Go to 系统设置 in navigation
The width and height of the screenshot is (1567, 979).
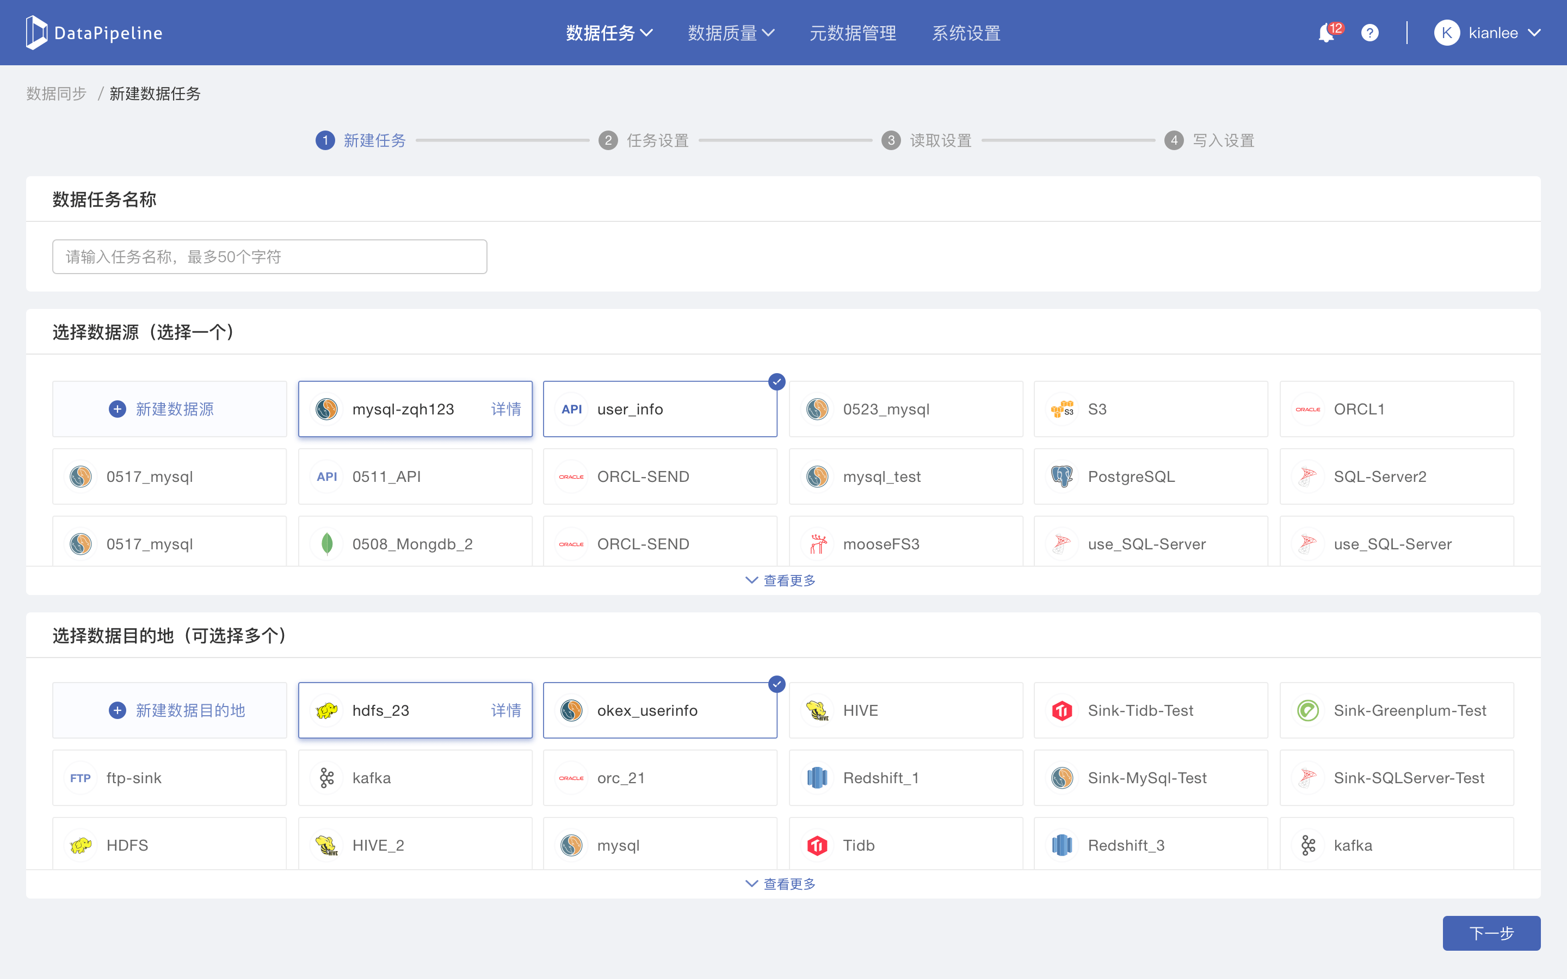click(965, 33)
